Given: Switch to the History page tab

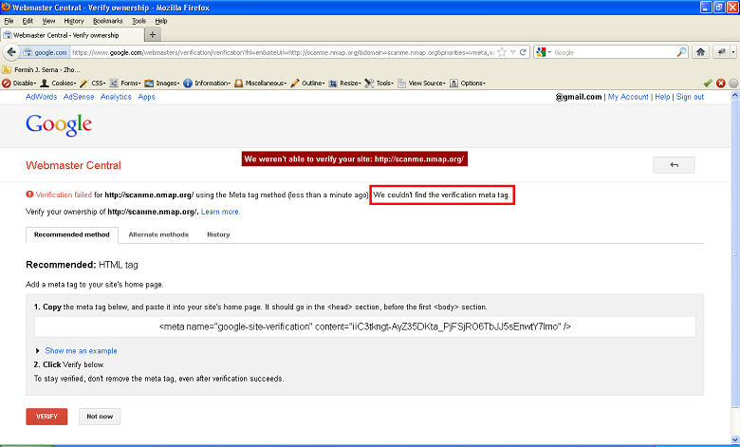Looking at the screenshot, I should click(218, 234).
